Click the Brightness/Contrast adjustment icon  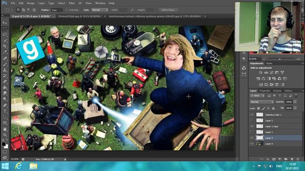click(261, 73)
